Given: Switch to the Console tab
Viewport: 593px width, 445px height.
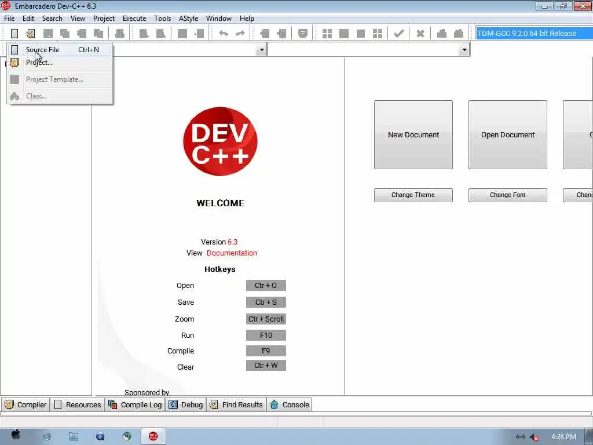Looking at the screenshot, I should pos(290,404).
